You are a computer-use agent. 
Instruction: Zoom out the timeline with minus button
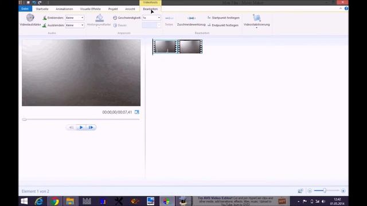coord(310,191)
